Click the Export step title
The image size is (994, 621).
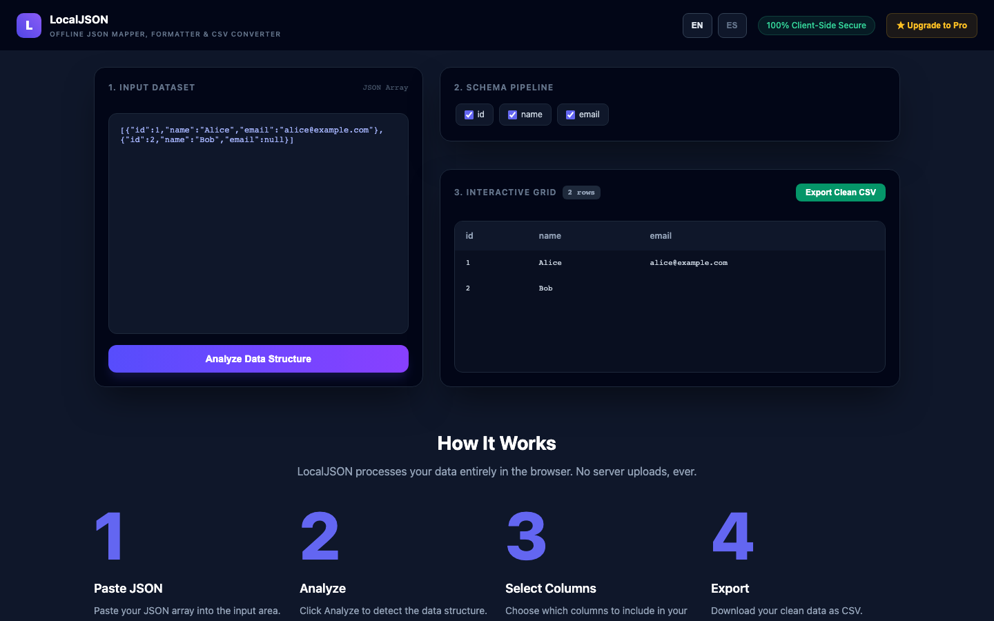(730, 589)
